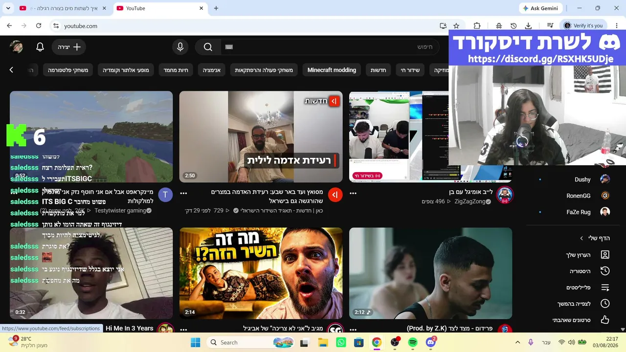
Task: Open WhatsApp from the taskbar
Action: pyautogui.click(x=341, y=342)
